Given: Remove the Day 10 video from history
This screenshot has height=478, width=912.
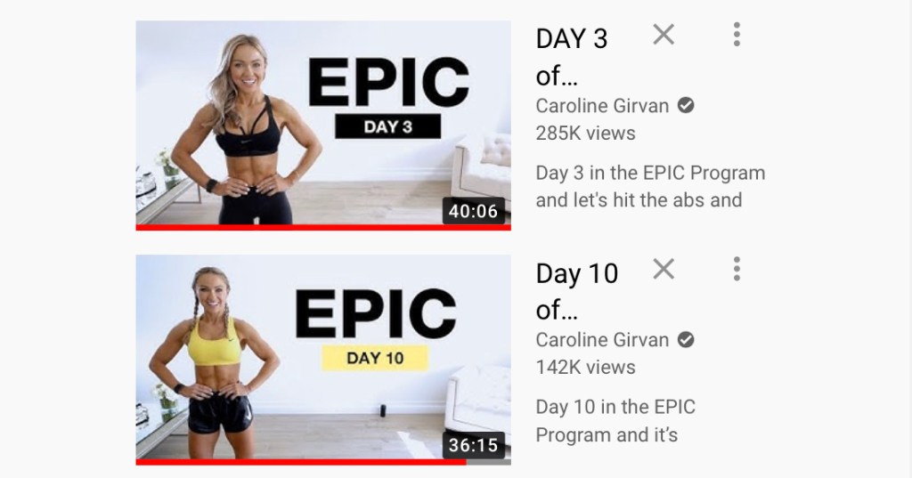Looking at the screenshot, I should point(664,269).
